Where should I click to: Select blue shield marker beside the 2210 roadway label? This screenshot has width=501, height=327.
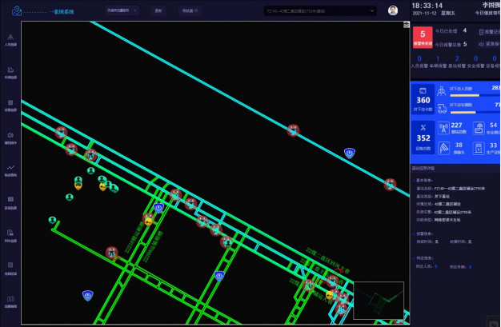coord(158,208)
